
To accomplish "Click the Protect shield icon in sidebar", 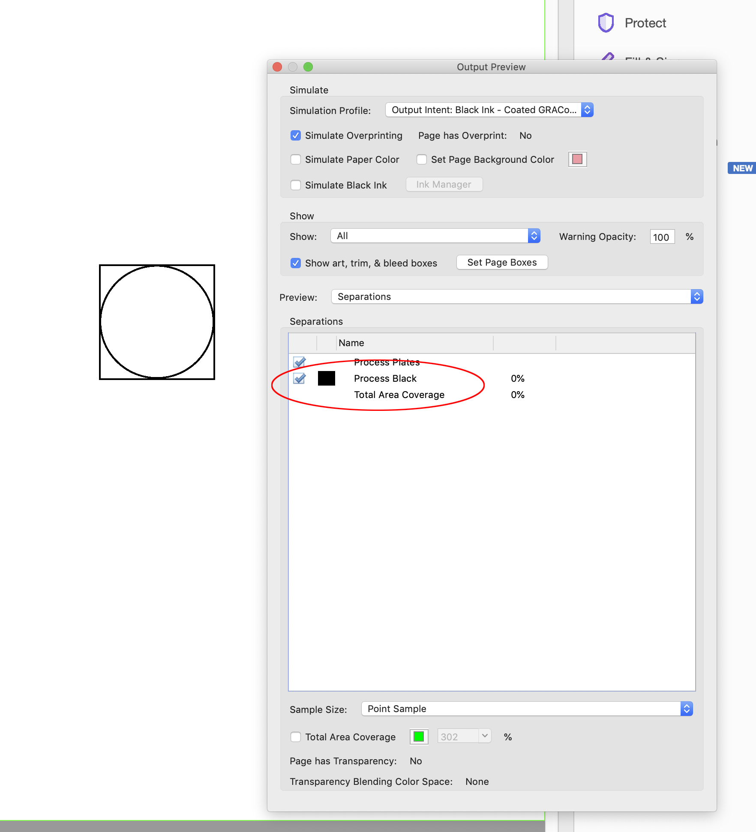I will [606, 22].
